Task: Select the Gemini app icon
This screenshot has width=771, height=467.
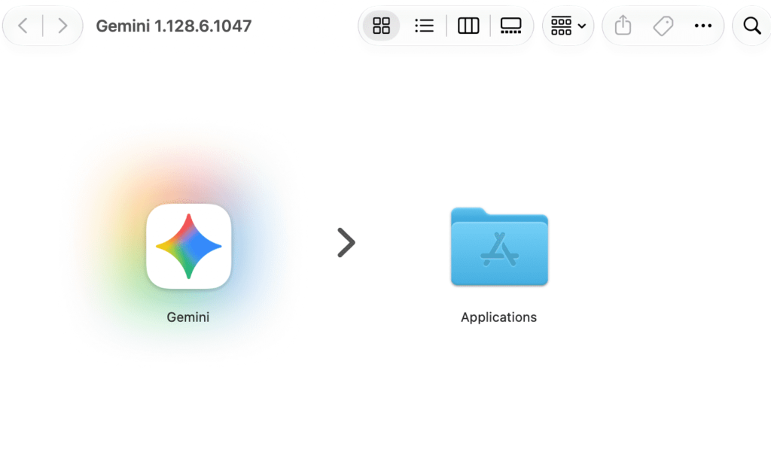Action: [189, 247]
